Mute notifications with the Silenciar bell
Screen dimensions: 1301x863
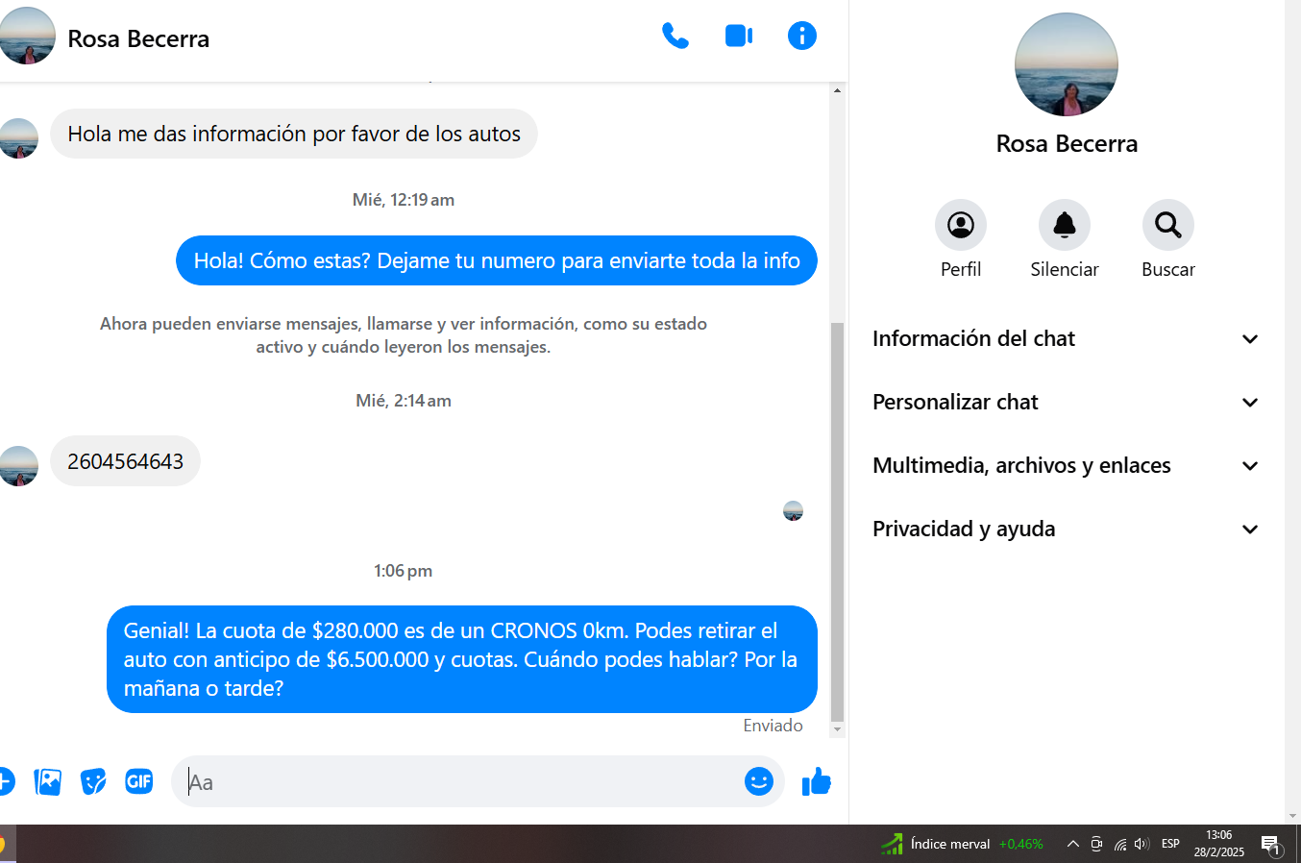pyautogui.click(x=1064, y=225)
